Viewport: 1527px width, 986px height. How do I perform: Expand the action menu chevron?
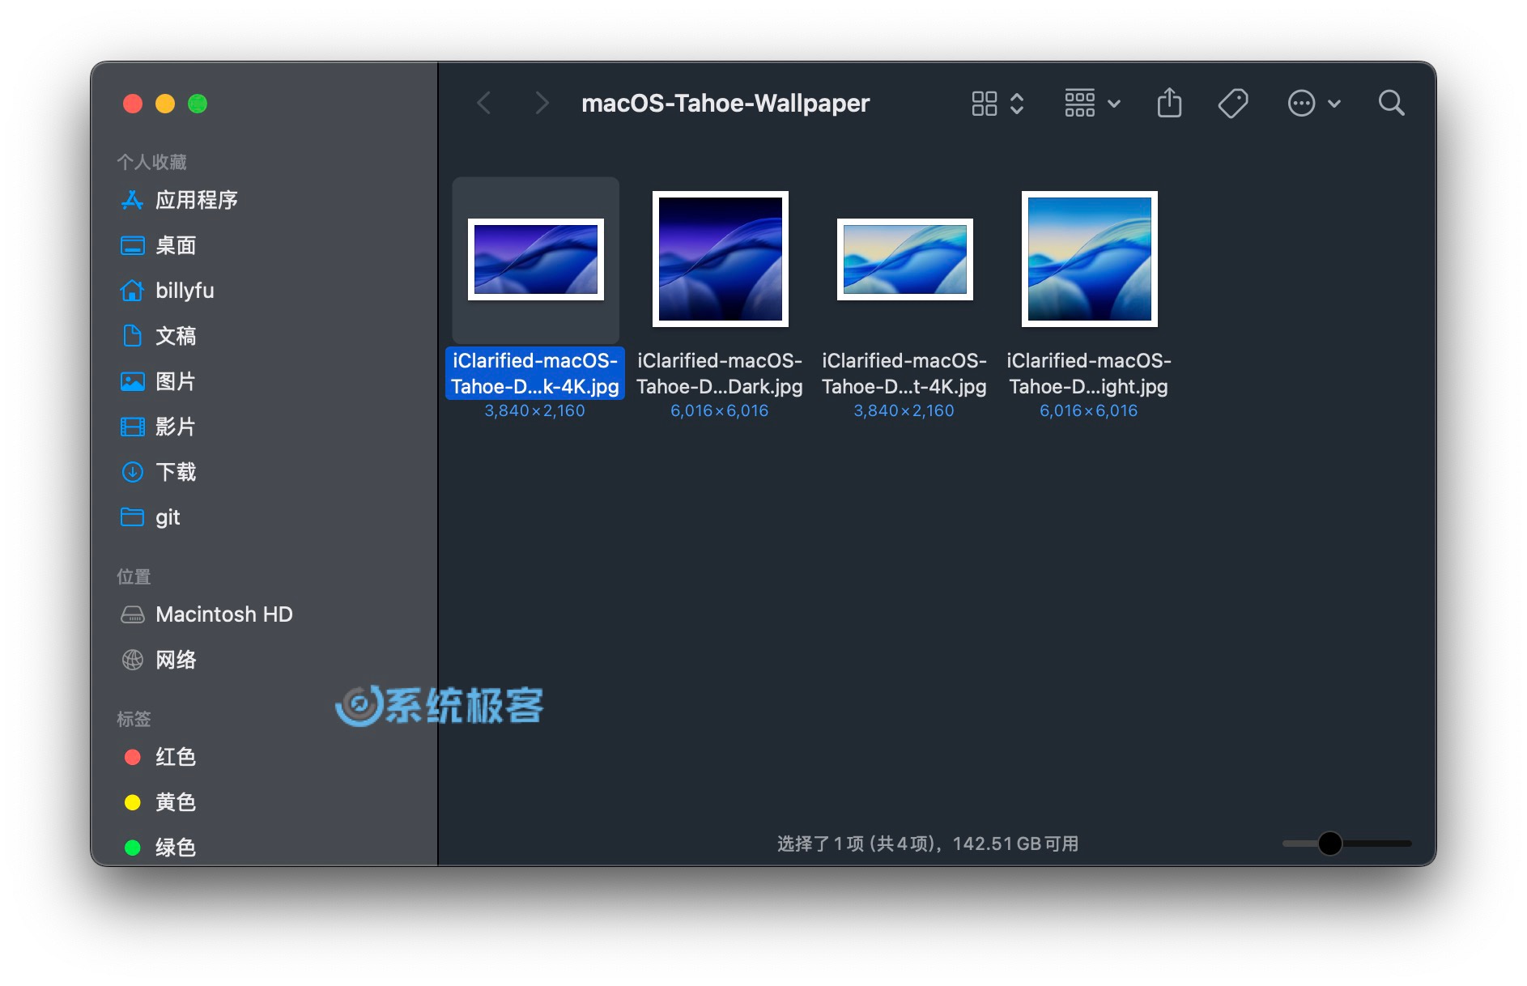tap(1334, 104)
